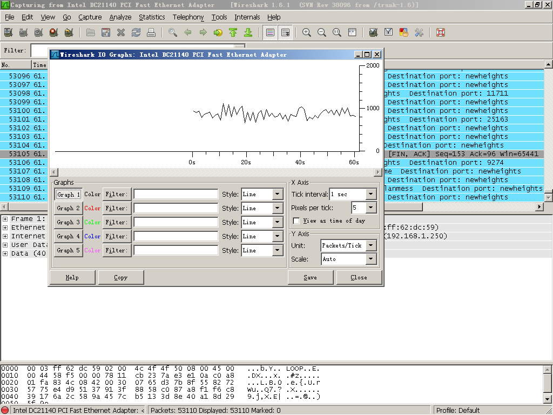Focus the Graph 2 filter text field
Image resolution: width=553 pixels, height=415 pixels.
pyautogui.click(x=176, y=208)
